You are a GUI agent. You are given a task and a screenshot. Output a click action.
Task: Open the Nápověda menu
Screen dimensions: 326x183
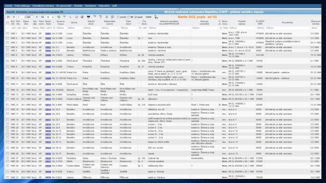[x=104, y=6]
